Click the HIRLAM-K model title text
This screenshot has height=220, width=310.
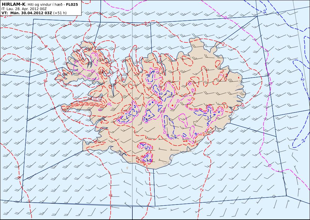click(x=13, y=4)
